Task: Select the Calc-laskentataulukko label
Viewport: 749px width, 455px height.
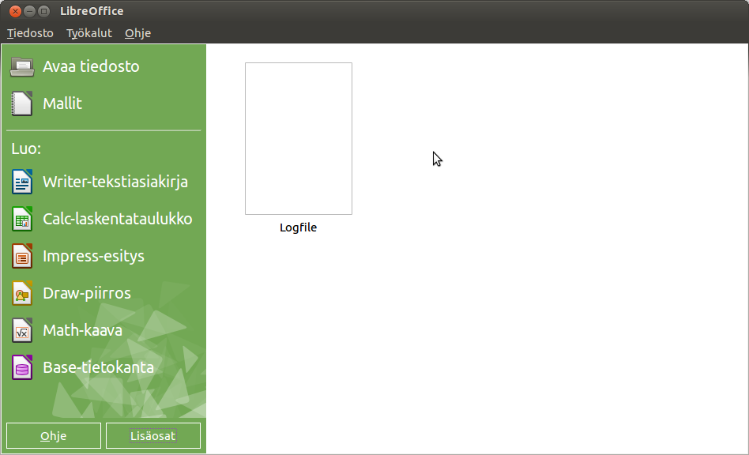Action: click(118, 219)
